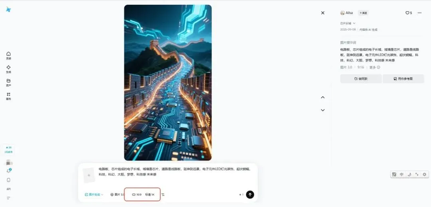This screenshot has height=207, width=431.
Task: Open the 16:9 aspect ratio selector
Action: tap(137, 195)
